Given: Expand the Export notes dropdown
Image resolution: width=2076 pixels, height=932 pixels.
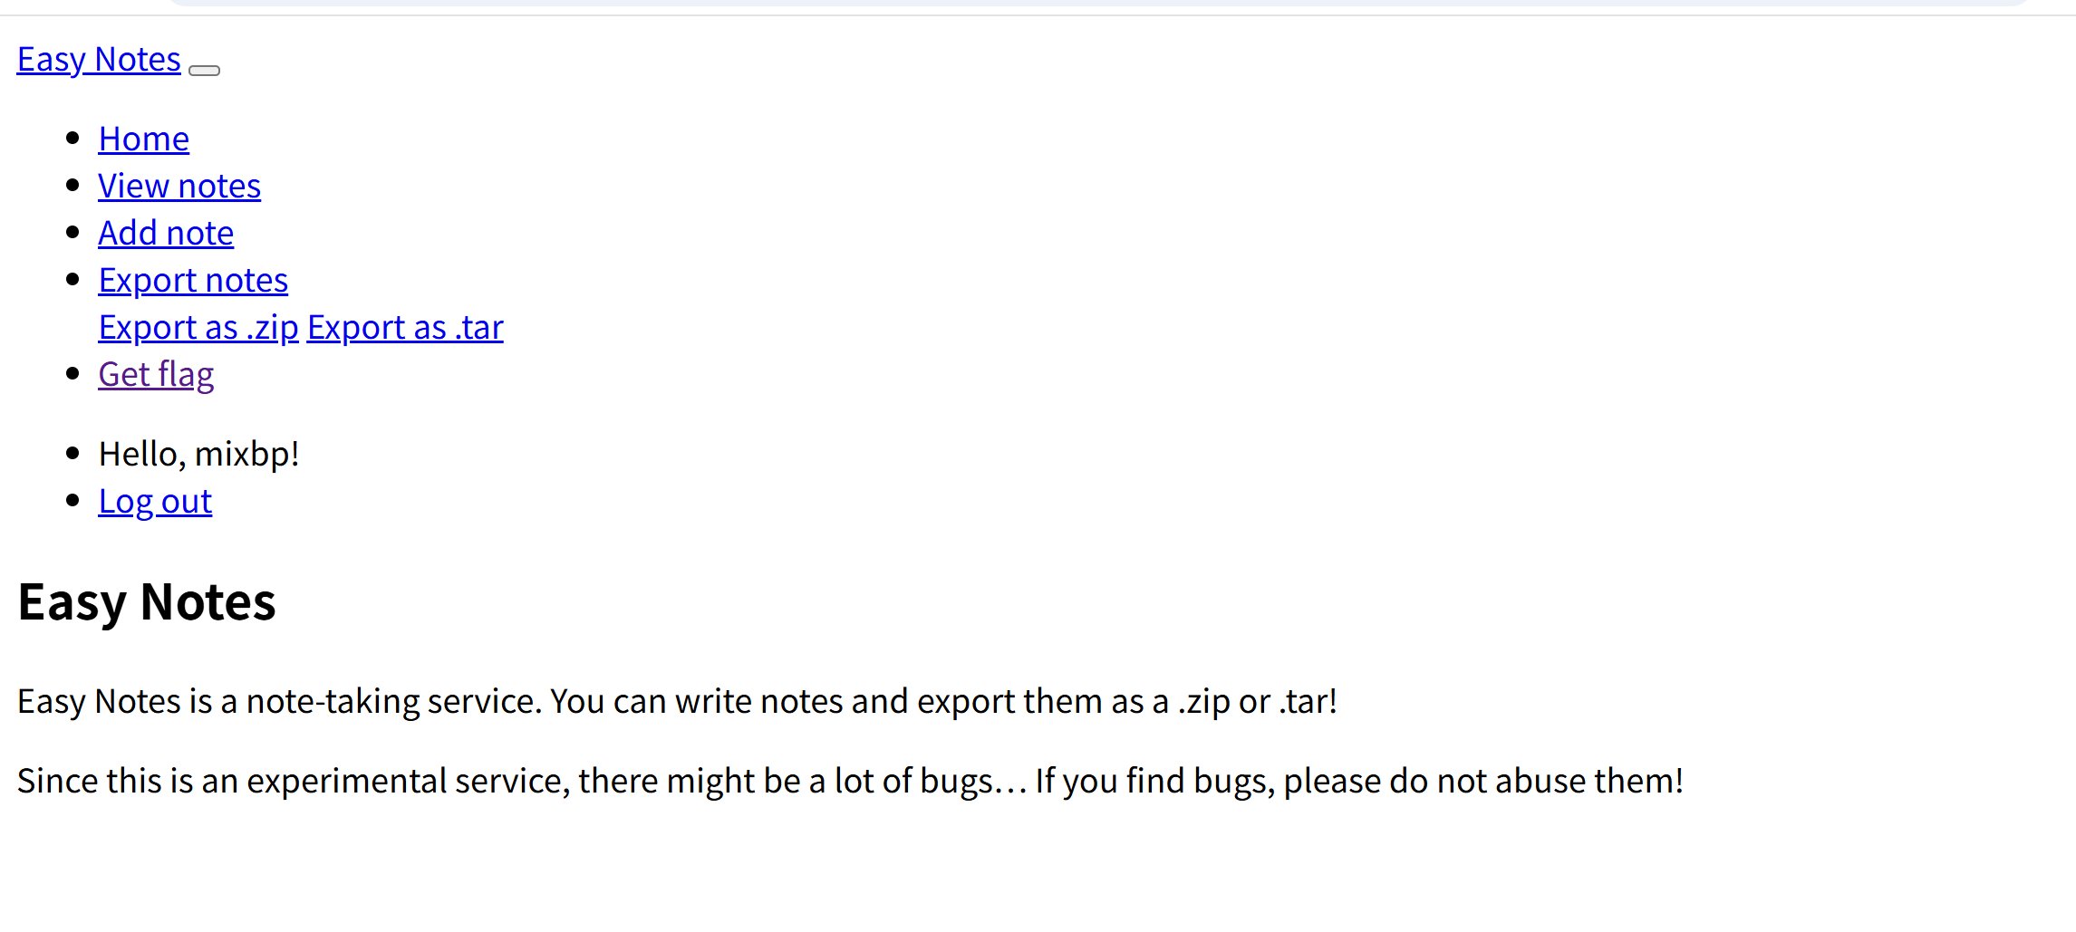Looking at the screenshot, I should (193, 281).
